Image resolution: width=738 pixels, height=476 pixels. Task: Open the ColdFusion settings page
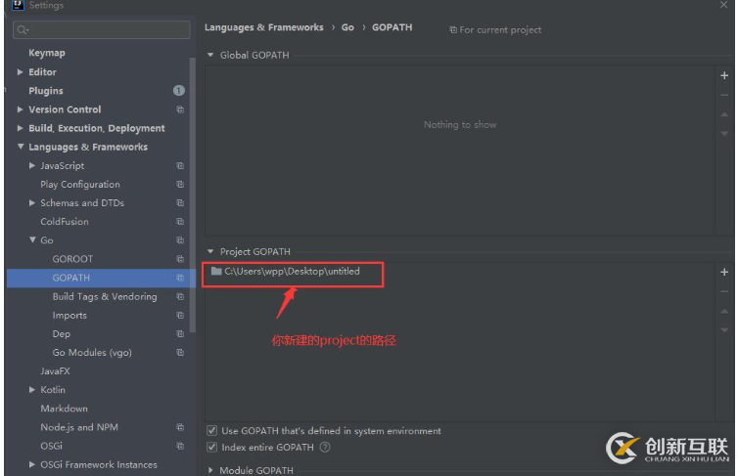click(64, 221)
